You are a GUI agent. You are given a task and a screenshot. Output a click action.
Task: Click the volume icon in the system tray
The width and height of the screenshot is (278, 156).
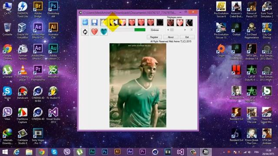tap(249, 152)
